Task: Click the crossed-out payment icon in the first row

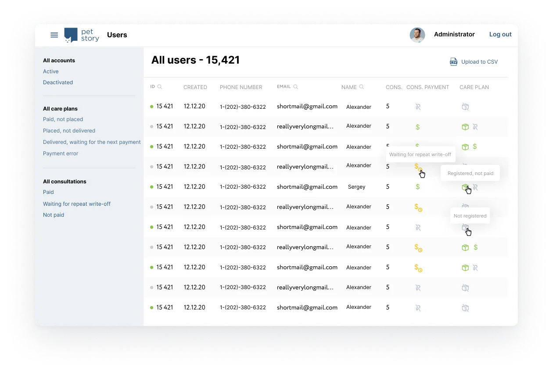Action: coord(417,107)
